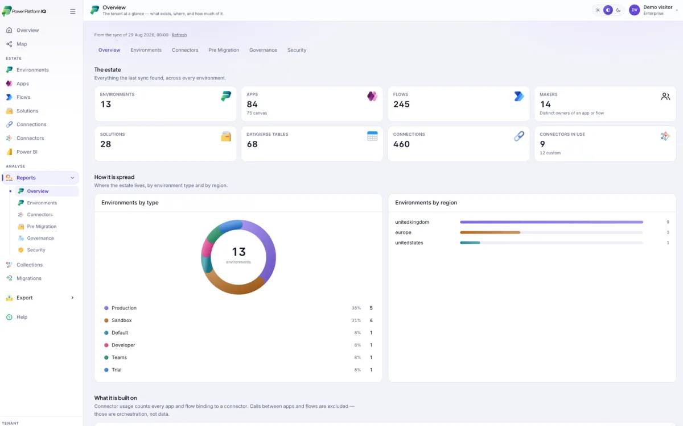
Task: Click the Solutions card icon
Action: pyautogui.click(x=226, y=136)
